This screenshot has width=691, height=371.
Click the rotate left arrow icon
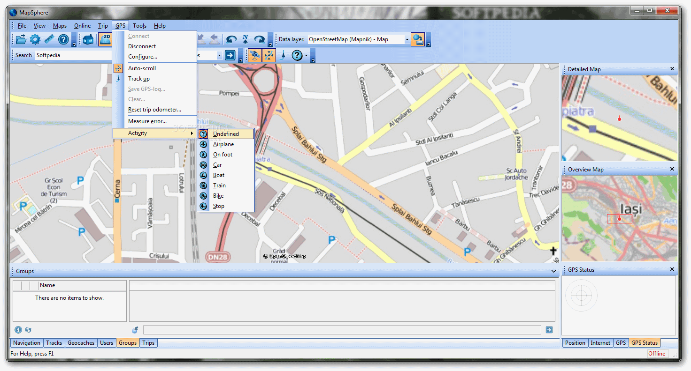tap(231, 40)
